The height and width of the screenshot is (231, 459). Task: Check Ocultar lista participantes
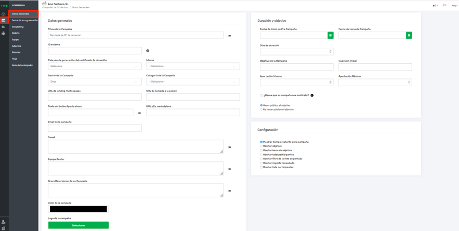262,168
